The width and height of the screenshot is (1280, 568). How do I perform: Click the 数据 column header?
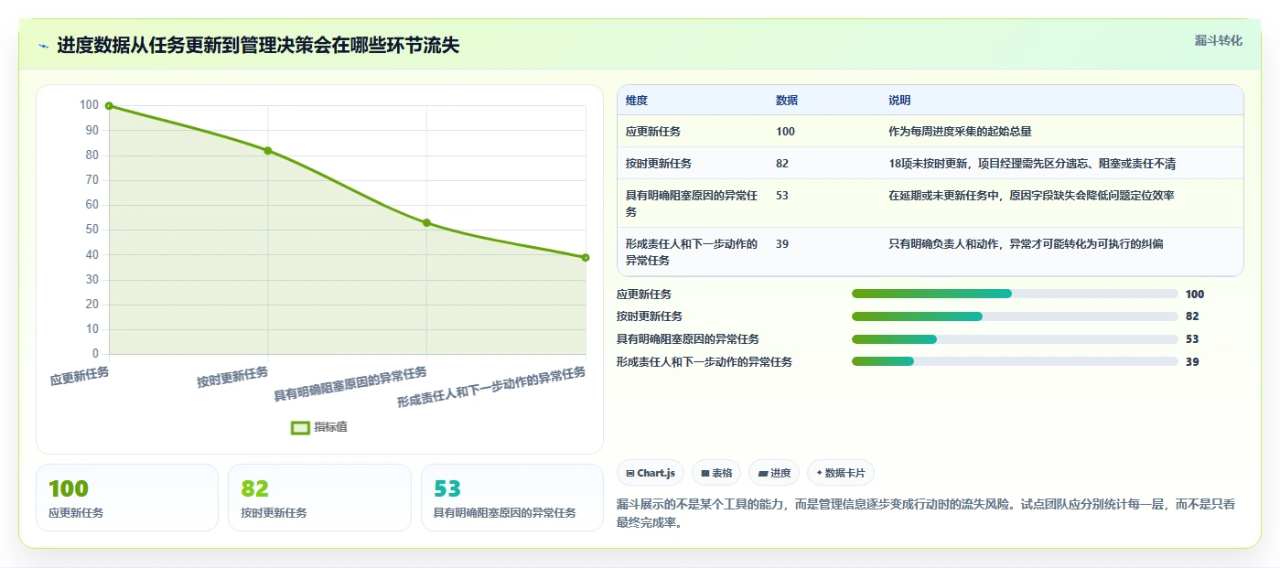click(787, 101)
